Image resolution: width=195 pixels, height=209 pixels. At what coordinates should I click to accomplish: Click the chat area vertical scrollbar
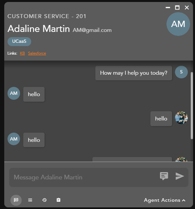[x=192, y=106]
